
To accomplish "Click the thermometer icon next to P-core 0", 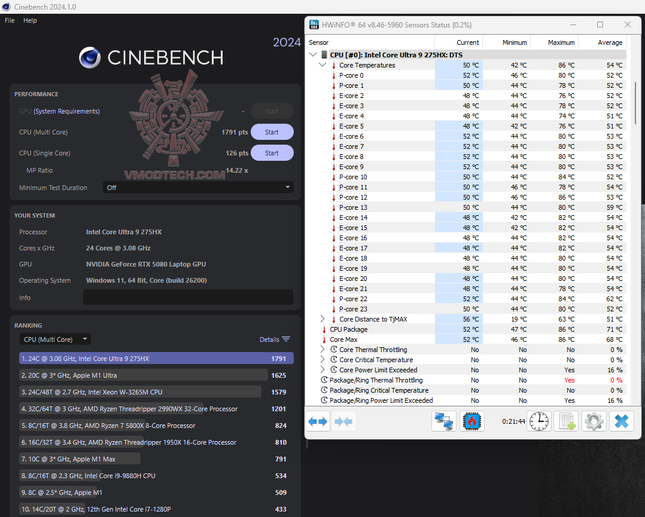I will (x=334, y=75).
